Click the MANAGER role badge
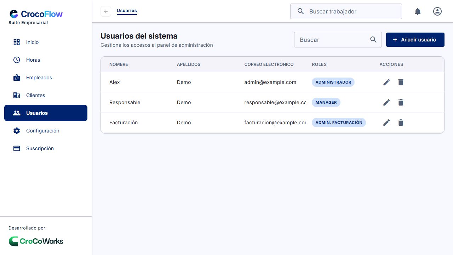This screenshot has height=255, width=453. 326,102
